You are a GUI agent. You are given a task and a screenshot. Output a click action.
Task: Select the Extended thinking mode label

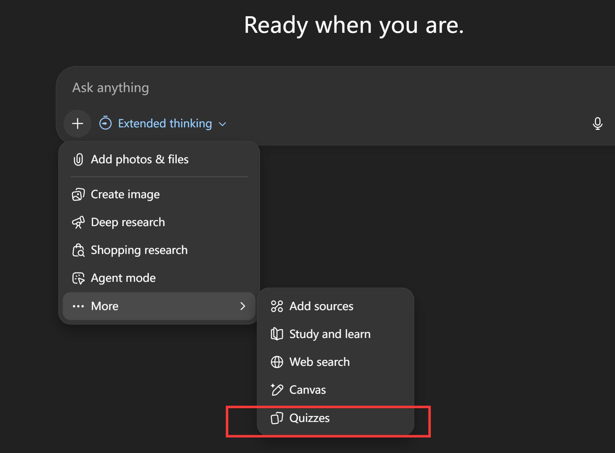point(165,123)
